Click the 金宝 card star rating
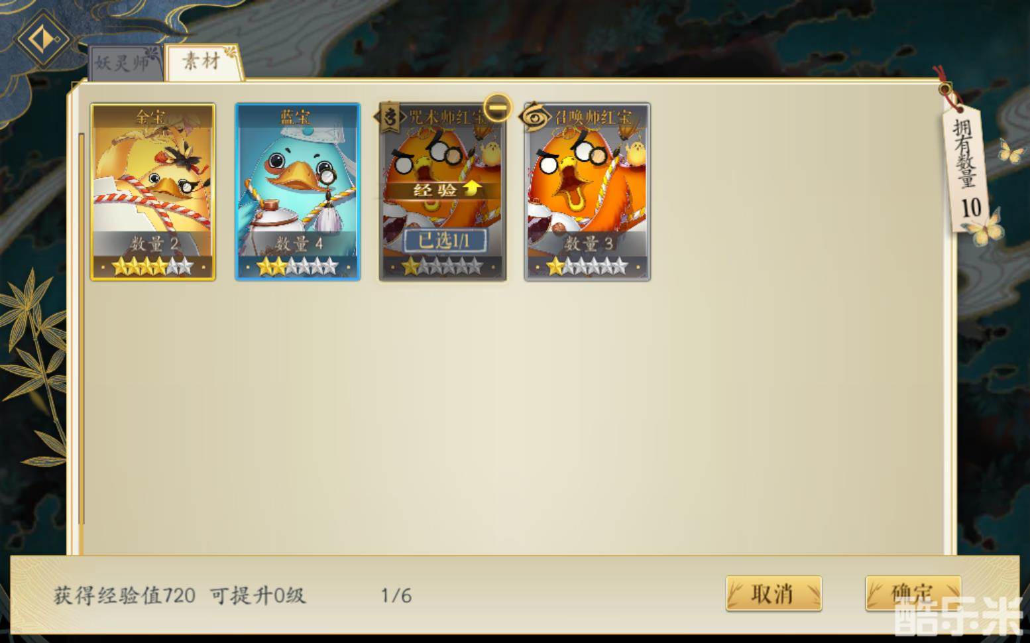Screen dimensions: 1030x643 coord(152,267)
